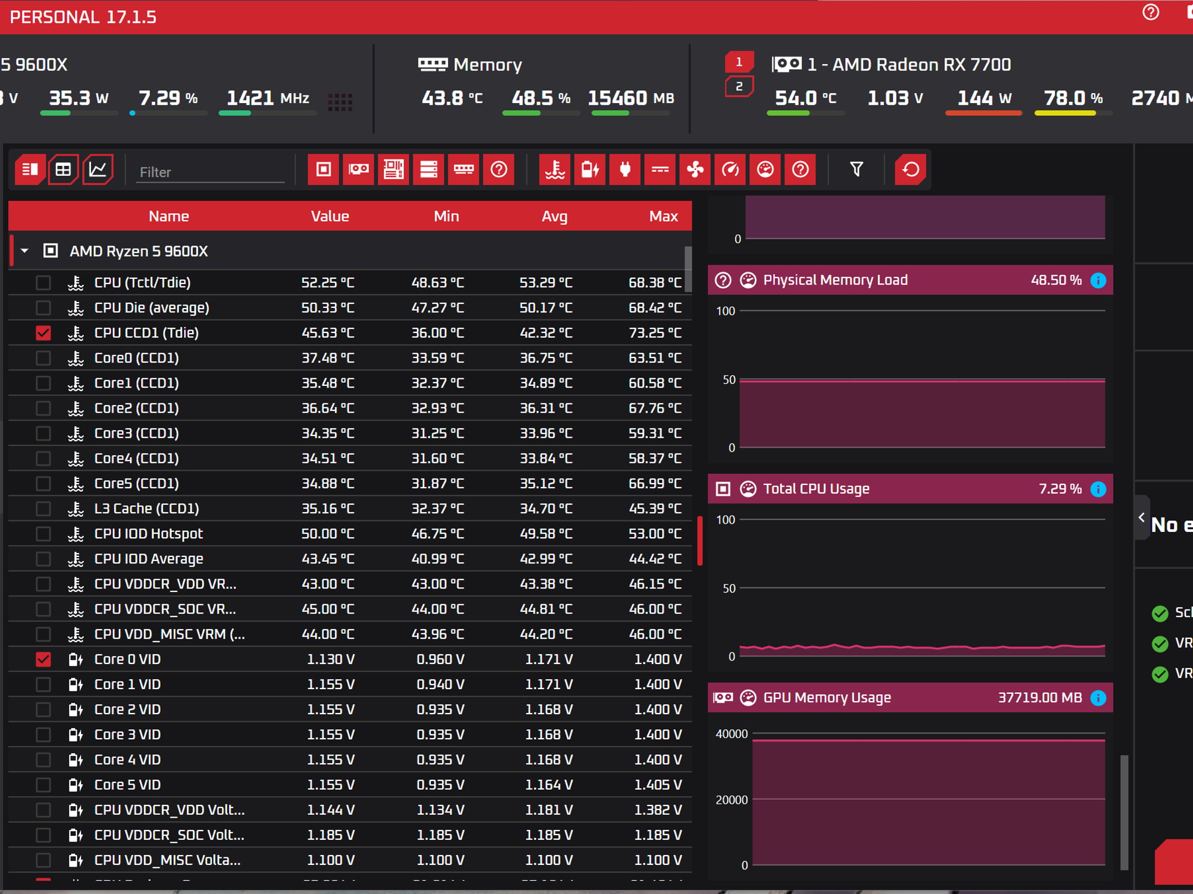Click the graph panel vertical scrollbar
Image resolution: width=1193 pixels, height=894 pixels.
tap(1124, 812)
